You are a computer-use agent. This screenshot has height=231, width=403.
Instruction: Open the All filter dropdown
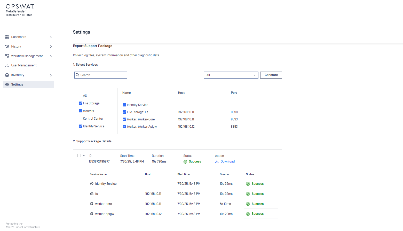coord(231,75)
